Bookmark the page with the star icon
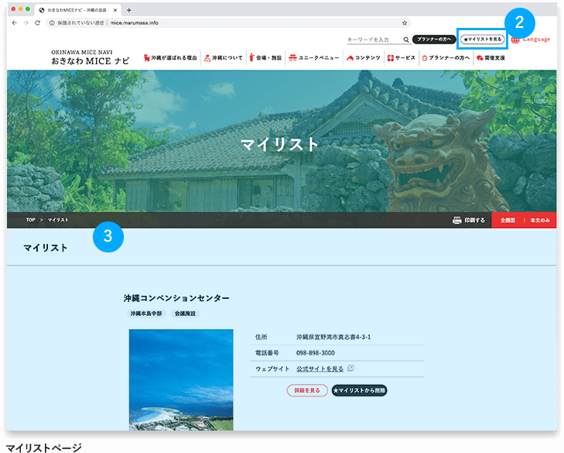 404,23
